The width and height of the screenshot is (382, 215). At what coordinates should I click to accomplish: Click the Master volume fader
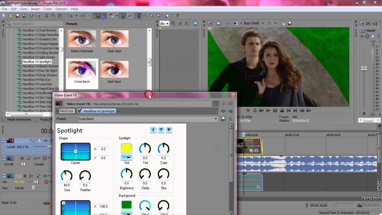point(364,68)
